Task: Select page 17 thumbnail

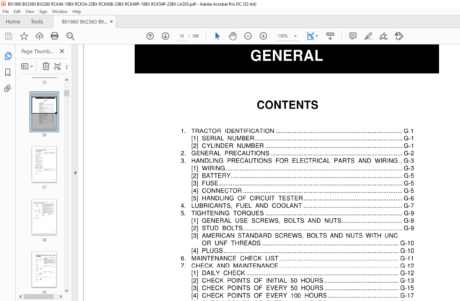Action: point(44,164)
